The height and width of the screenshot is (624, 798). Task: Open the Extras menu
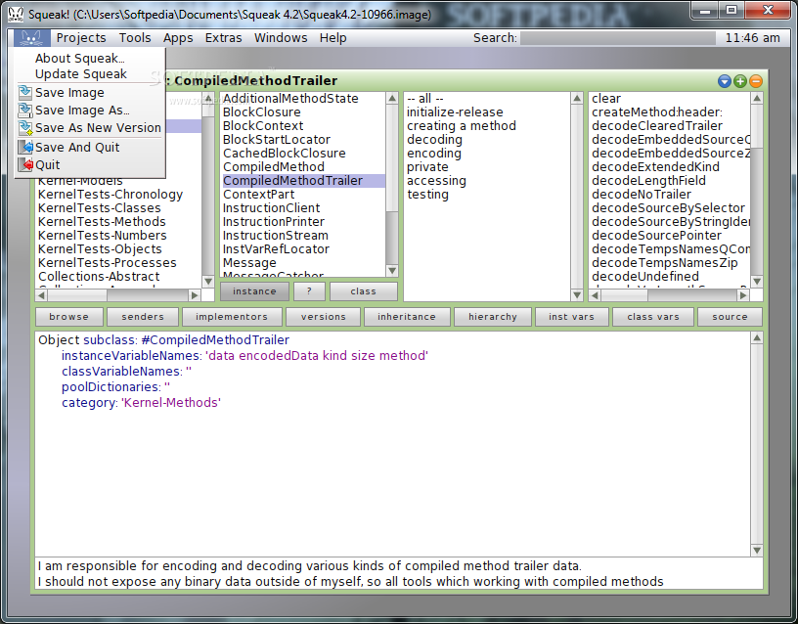(223, 38)
